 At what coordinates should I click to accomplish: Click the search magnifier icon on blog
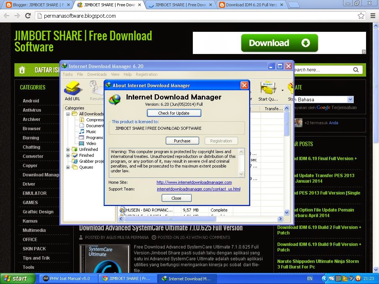tap(356, 70)
